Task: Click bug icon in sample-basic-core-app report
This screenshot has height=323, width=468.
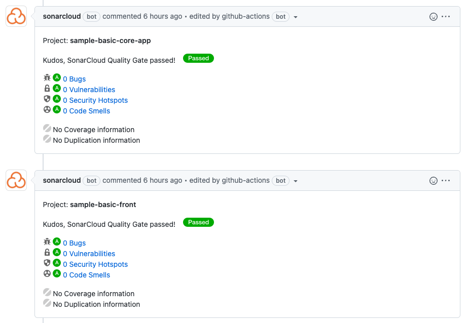Action: click(47, 78)
